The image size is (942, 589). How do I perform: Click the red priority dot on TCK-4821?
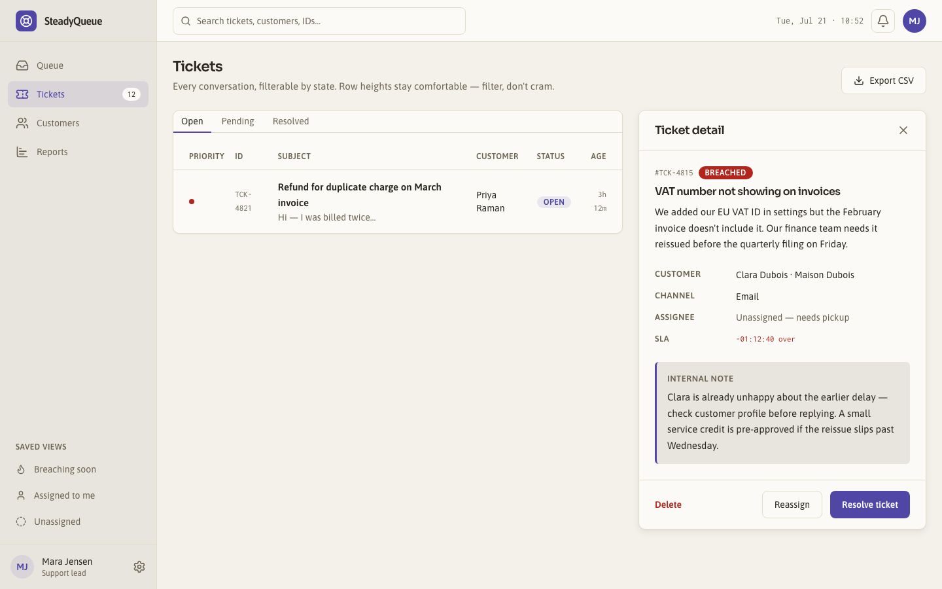pos(192,202)
